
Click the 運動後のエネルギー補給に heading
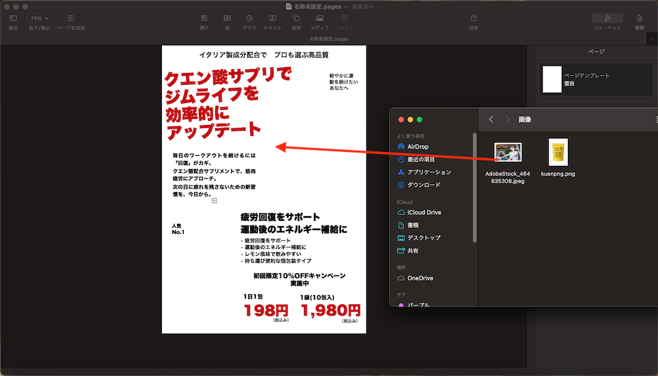click(x=293, y=229)
